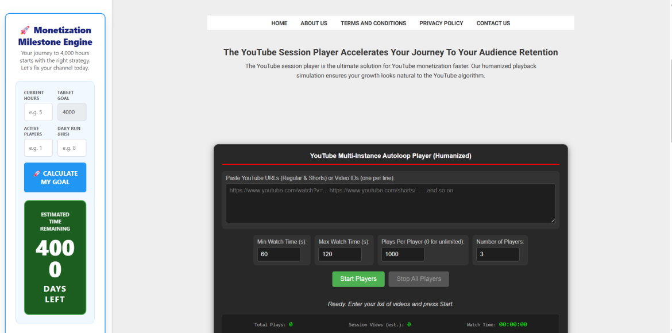Open TERMS AND CONDITIONS link
Screen dimensions: 672x333
coord(373,24)
